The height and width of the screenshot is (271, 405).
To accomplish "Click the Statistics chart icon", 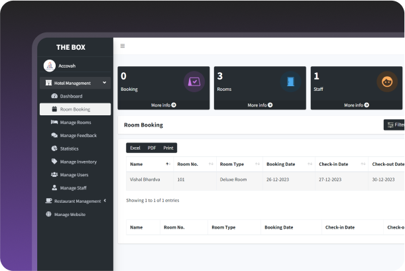I will [54, 149].
